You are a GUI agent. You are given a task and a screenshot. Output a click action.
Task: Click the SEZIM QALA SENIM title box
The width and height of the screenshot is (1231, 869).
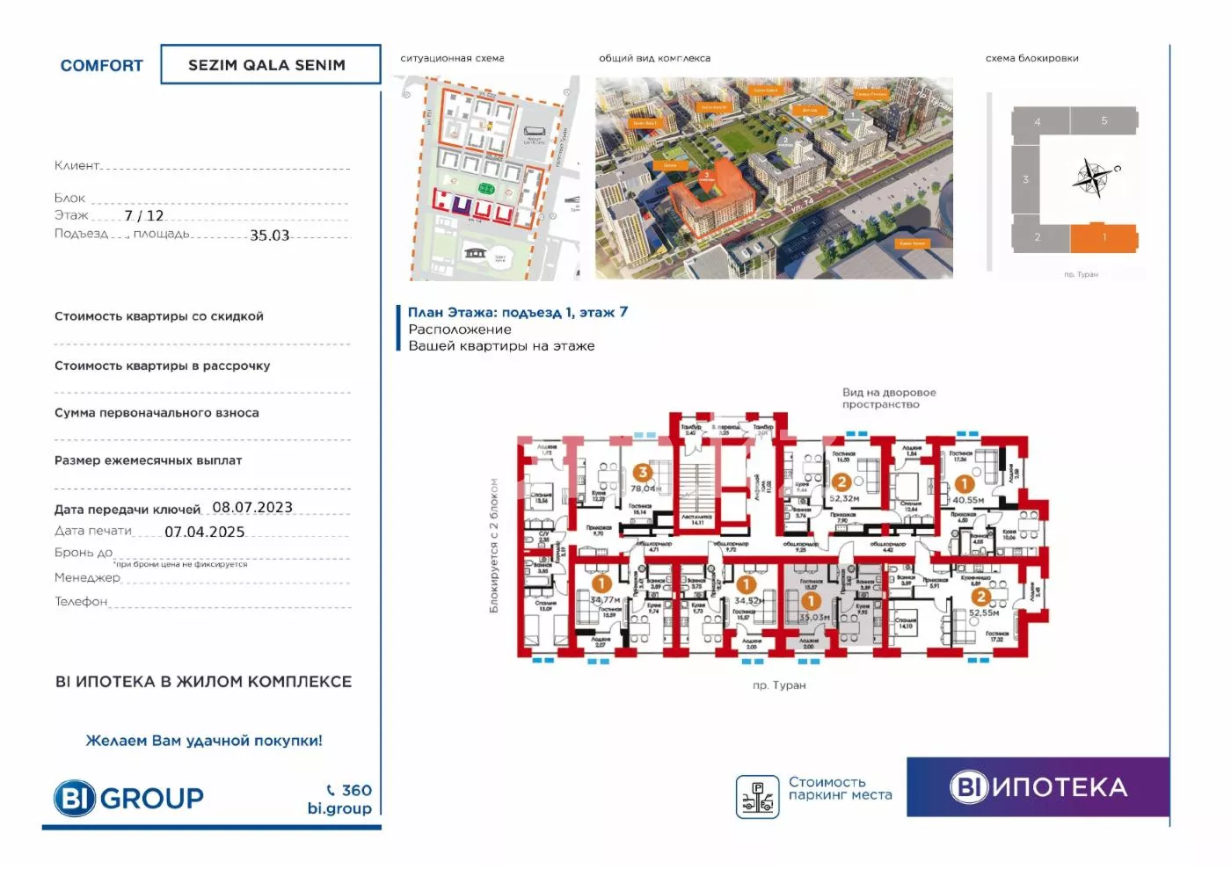pyautogui.click(x=270, y=64)
